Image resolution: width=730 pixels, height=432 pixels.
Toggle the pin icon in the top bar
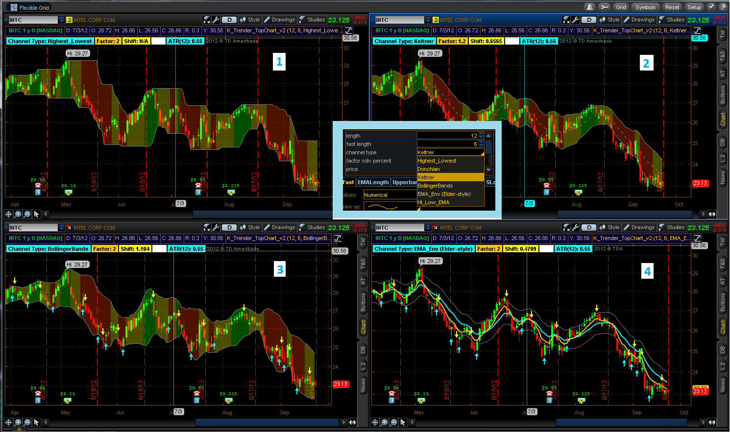(710, 7)
